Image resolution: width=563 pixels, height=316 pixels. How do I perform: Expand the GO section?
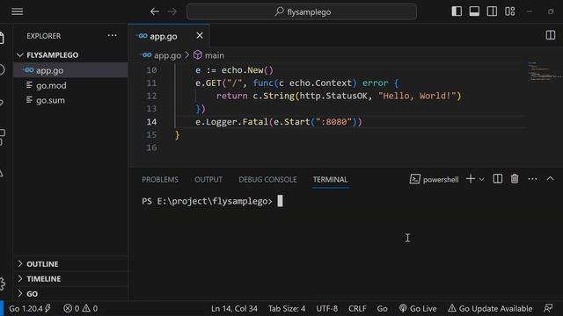point(70,294)
